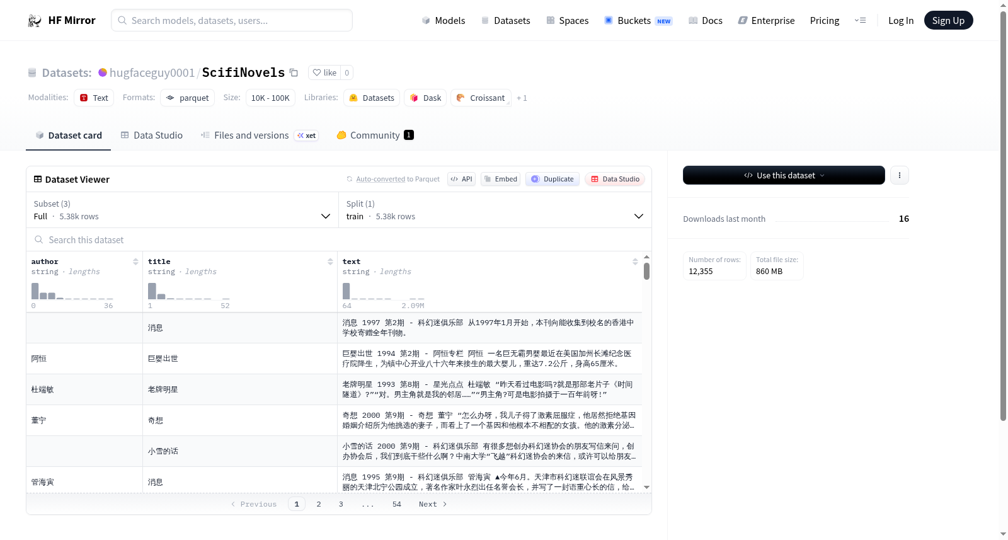The image size is (1008, 540).
Task: Open the hugfaceguy0001 profile link
Action: click(152, 72)
